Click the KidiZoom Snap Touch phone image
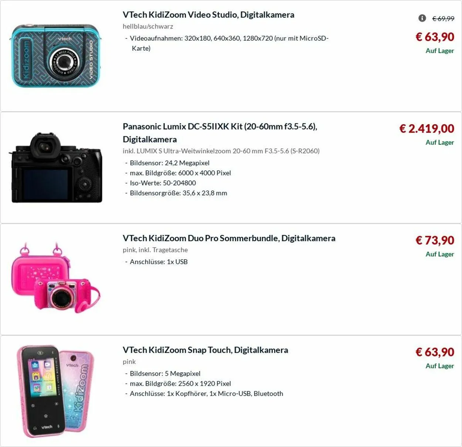462x447 pixels. (55, 391)
